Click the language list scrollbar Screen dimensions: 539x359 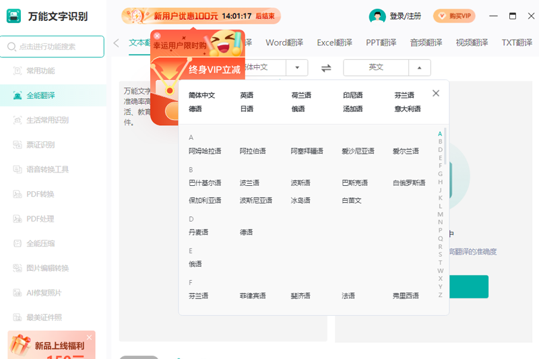pos(445,145)
